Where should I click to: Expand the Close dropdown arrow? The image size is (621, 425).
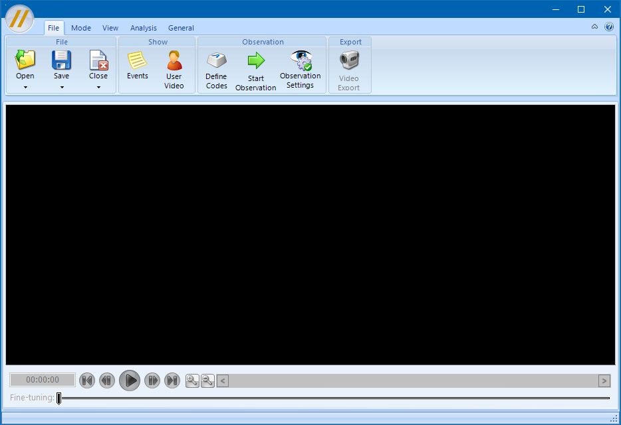pos(98,87)
